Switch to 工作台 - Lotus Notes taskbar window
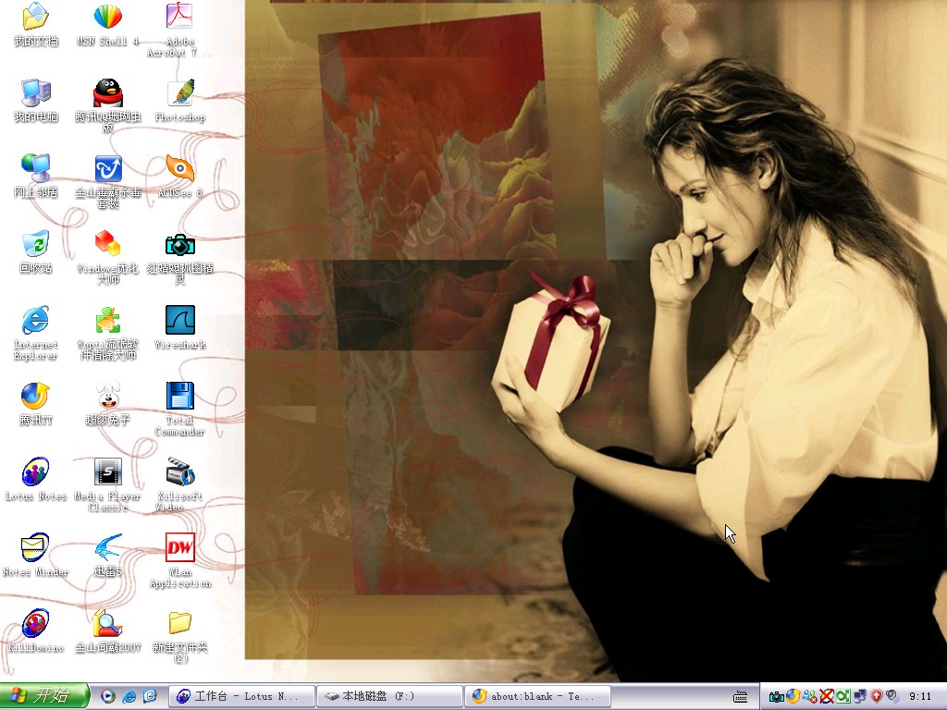 [x=241, y=696]
